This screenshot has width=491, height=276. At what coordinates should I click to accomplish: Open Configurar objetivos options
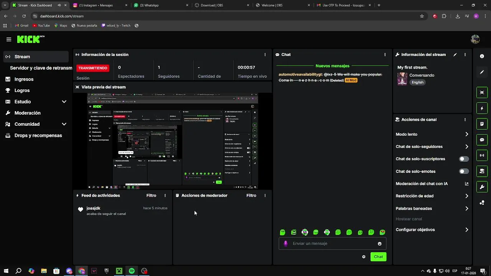coord(432,230)
